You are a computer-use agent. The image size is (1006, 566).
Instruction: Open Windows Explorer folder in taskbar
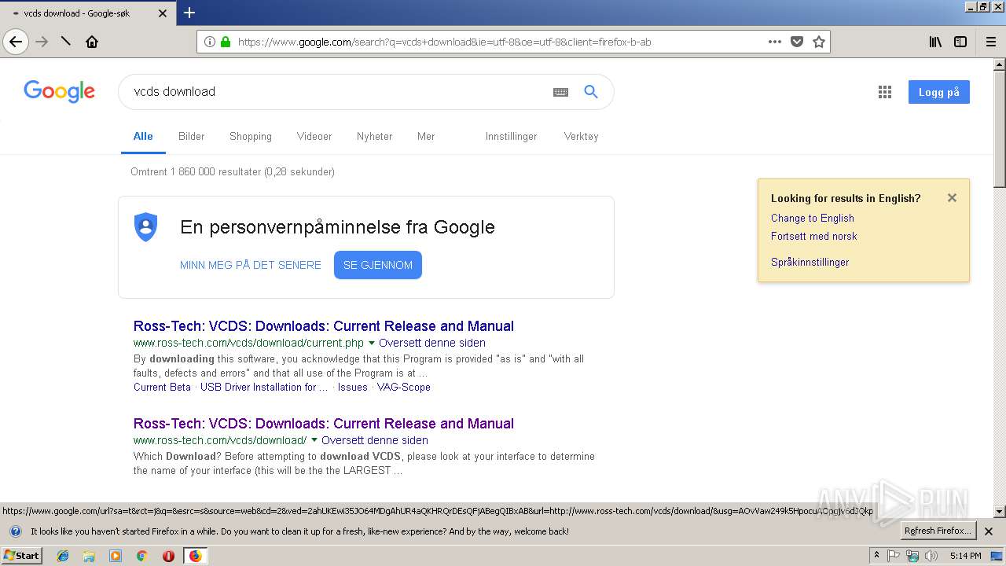click(89, 556)
